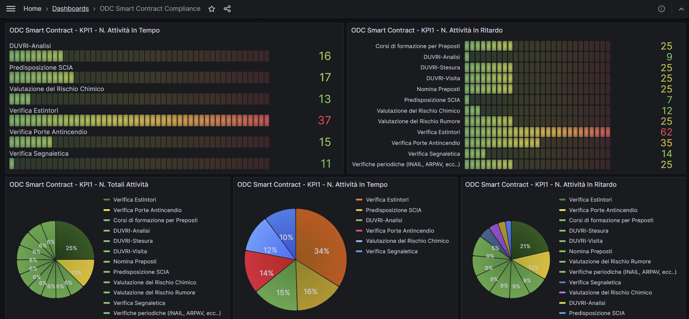
Task: Click the value 16 for DUVRI-Analisi In Tempo
Action: coord(325,56)
